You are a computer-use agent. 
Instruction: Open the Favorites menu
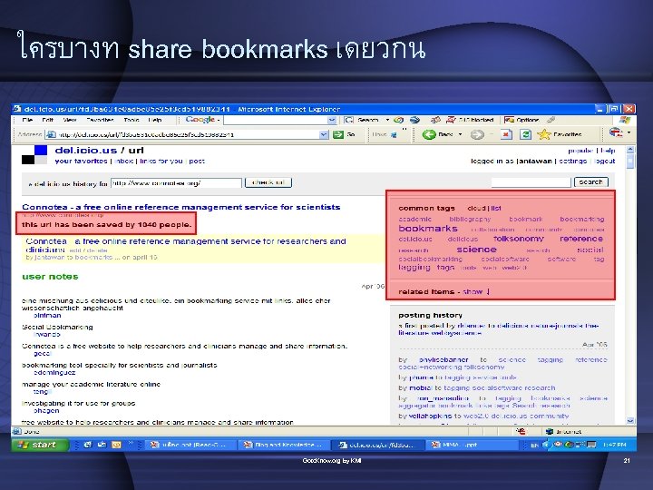[x=100, y=120]
